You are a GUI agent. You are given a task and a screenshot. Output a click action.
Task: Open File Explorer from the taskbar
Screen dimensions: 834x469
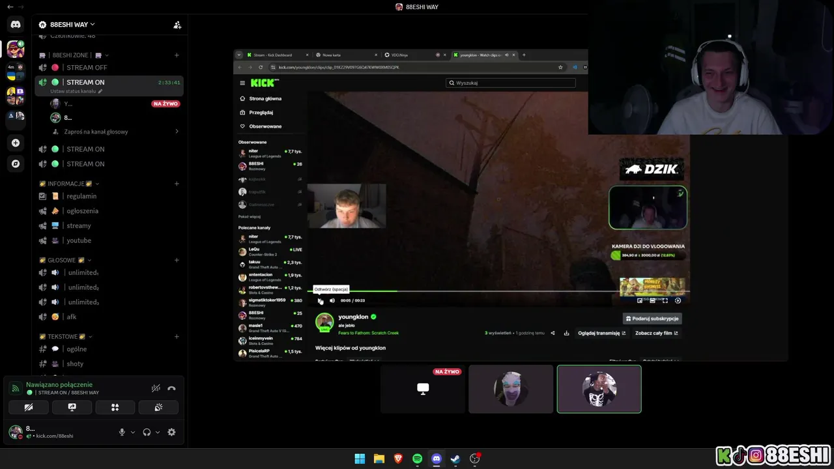(379, 459)
